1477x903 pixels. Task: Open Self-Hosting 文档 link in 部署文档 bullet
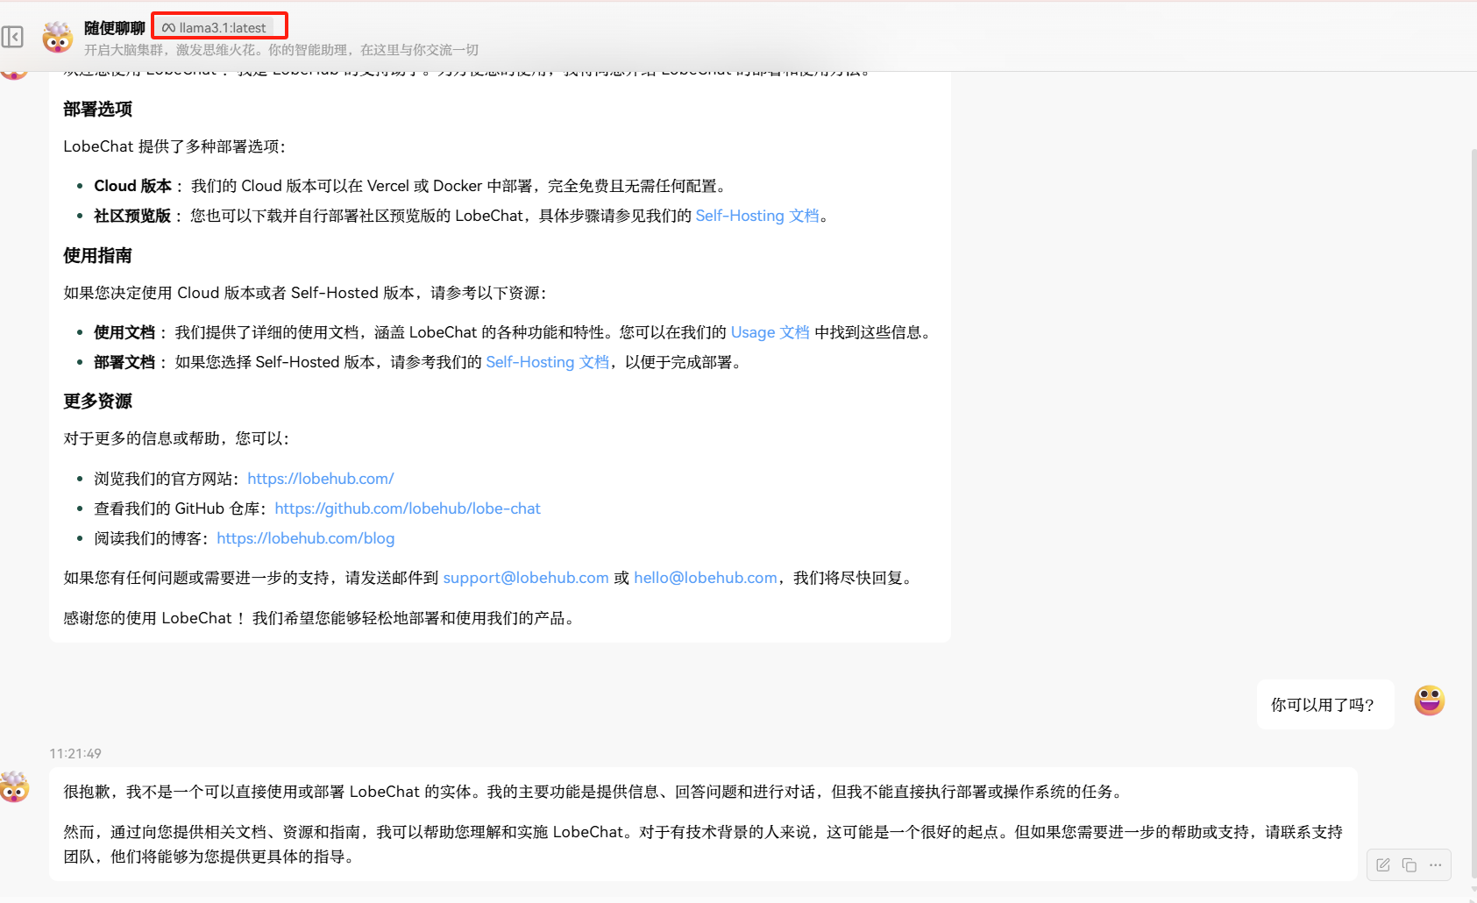pos(547,362)
